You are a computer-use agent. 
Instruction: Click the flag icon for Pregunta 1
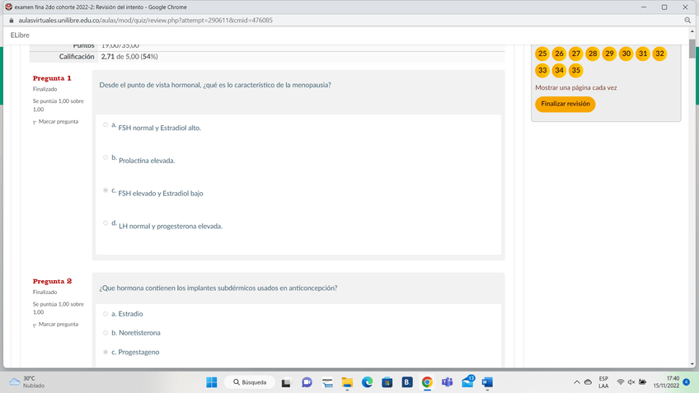pyautogui.click(x=35, y=122)
